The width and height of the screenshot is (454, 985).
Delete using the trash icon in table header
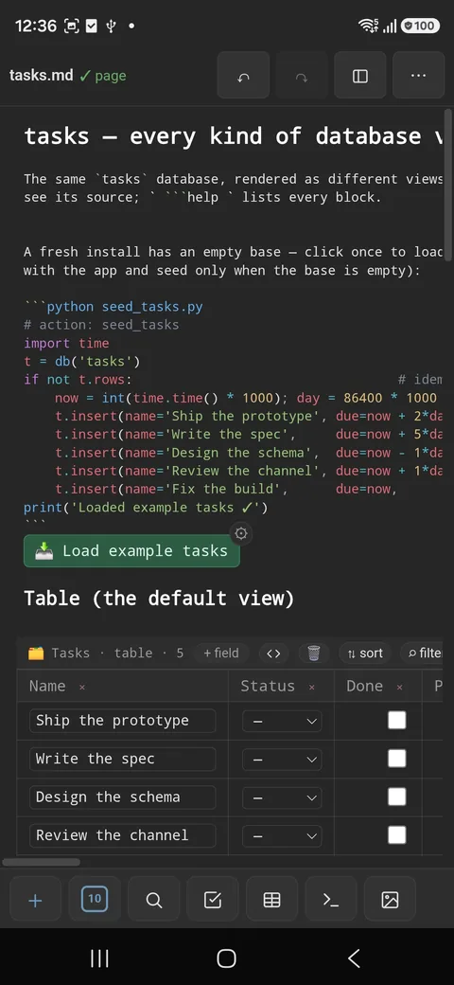(314, 654)
